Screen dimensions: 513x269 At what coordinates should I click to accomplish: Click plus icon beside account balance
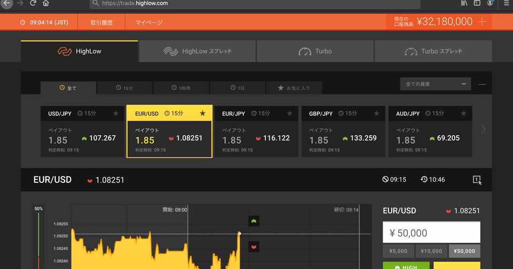pyautogui.click(x=482, y=21)
